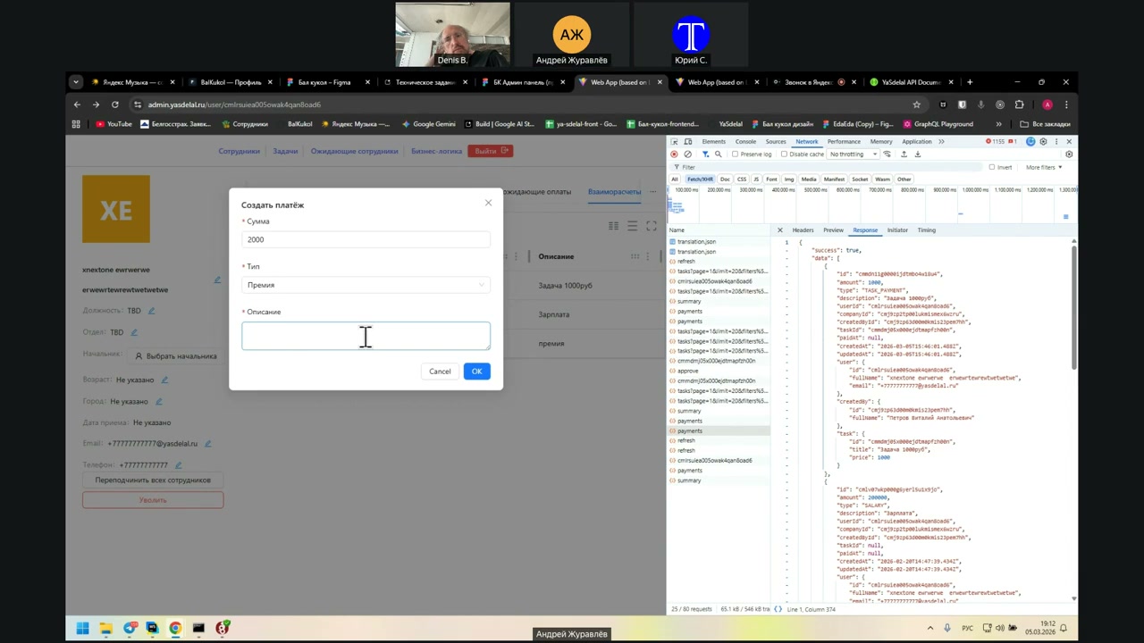Screen dimensions: 1144x643
Task: Select the inspect element picker icon
Action: (675, 142)
